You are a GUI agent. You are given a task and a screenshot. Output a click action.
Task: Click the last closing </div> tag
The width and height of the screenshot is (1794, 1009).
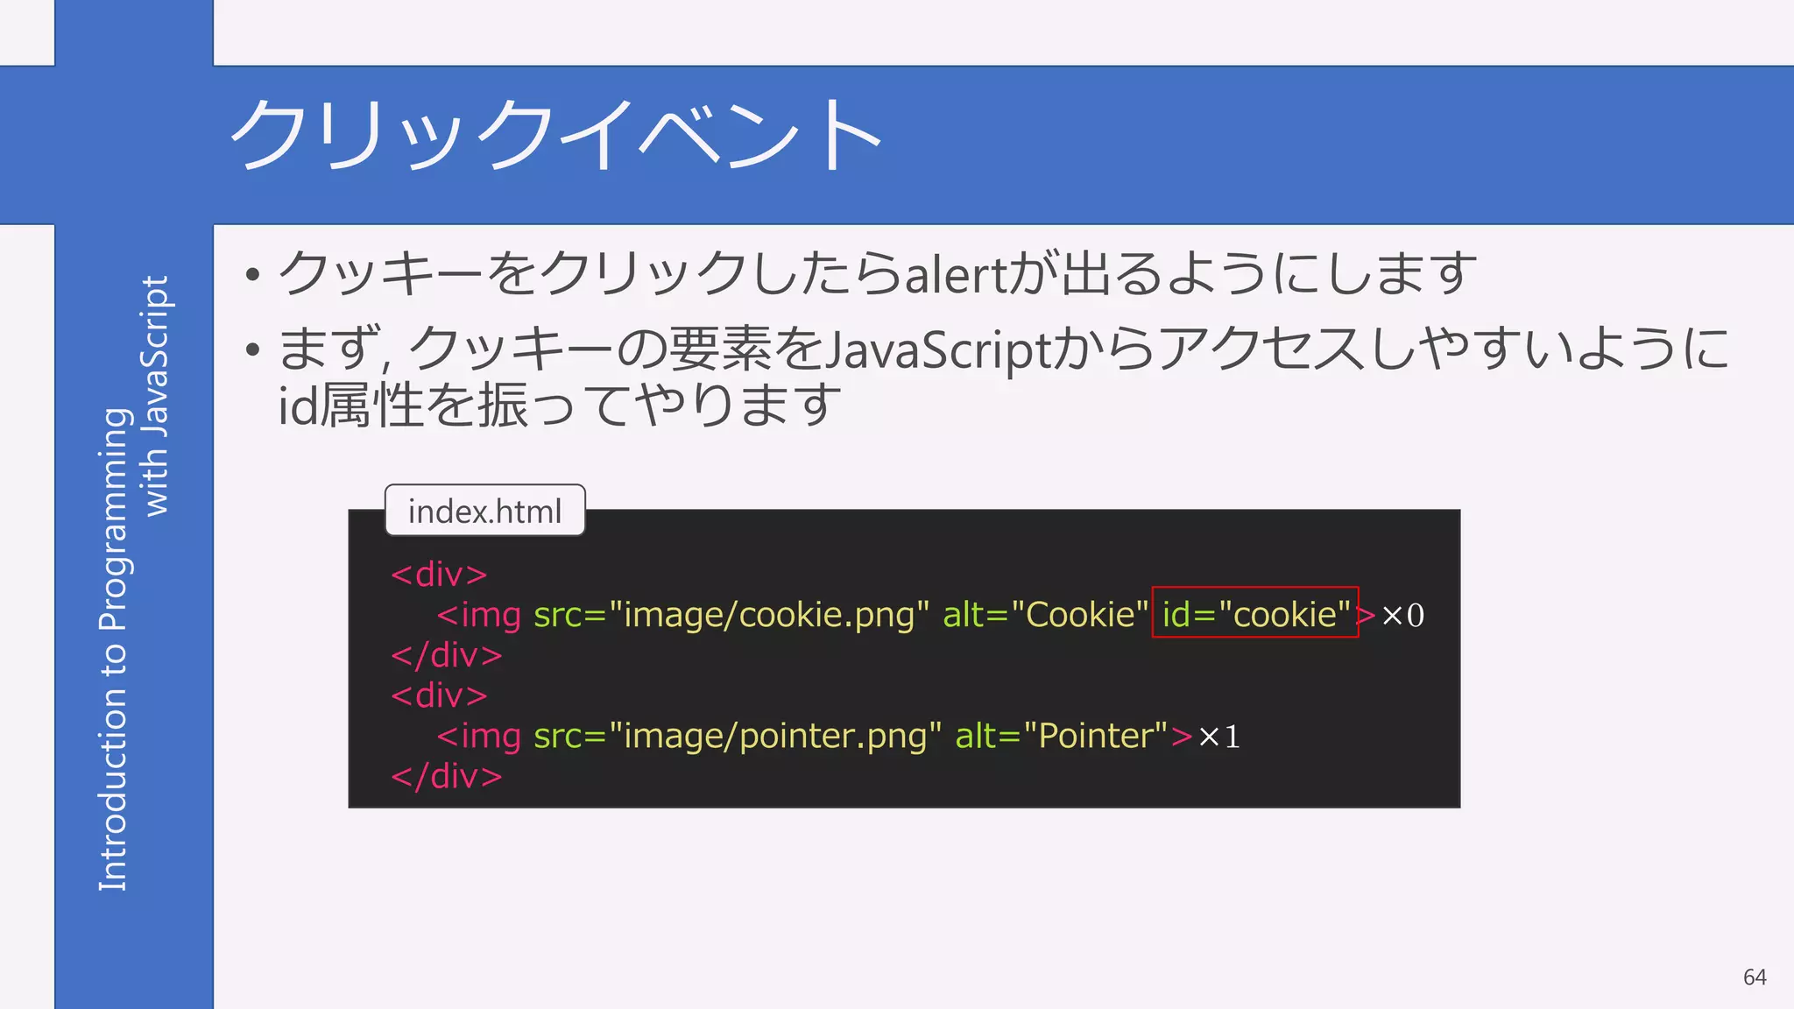click(447, 776)
